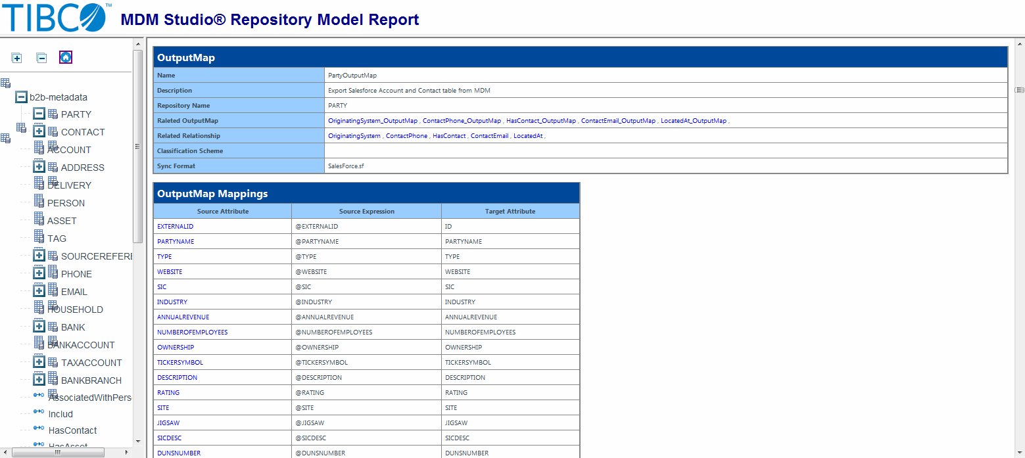Open the HasContact_OutputMap link

click(541, 121)
